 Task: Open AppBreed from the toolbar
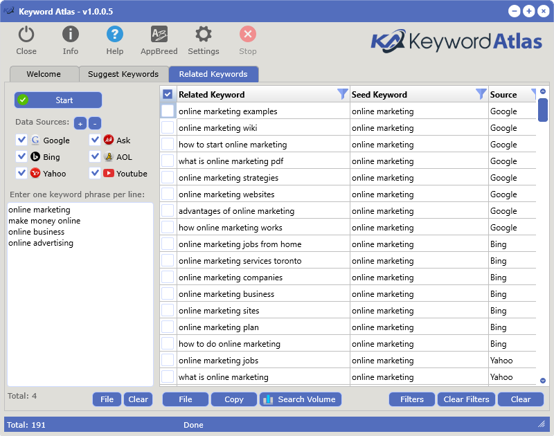point(159,33)
